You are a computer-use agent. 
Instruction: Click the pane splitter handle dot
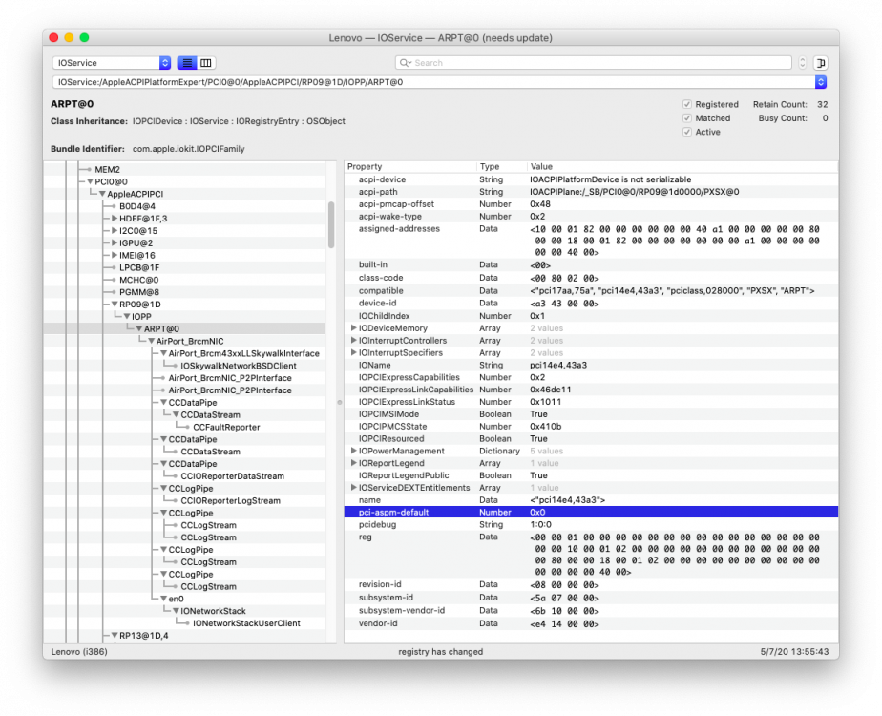point(340,402)
